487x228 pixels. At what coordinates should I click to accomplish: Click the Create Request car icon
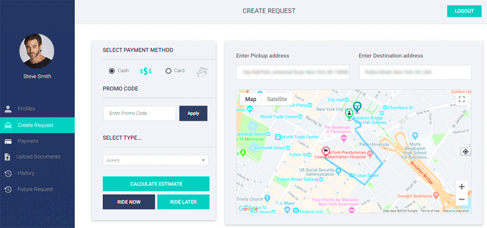click(x=8, y=125)
